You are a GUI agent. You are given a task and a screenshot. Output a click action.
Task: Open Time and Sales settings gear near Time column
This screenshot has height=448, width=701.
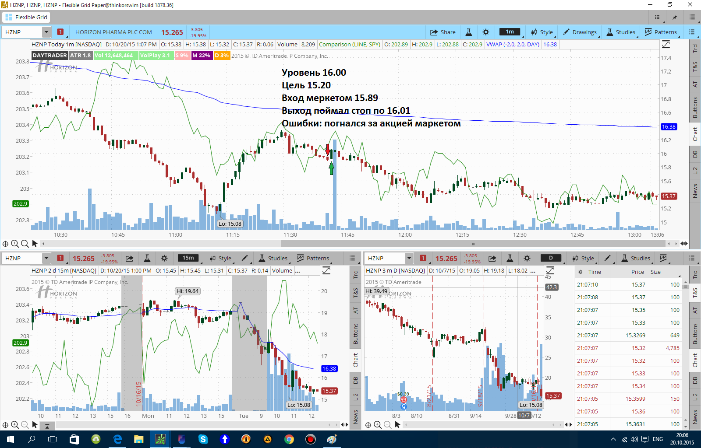click(580, 272)
